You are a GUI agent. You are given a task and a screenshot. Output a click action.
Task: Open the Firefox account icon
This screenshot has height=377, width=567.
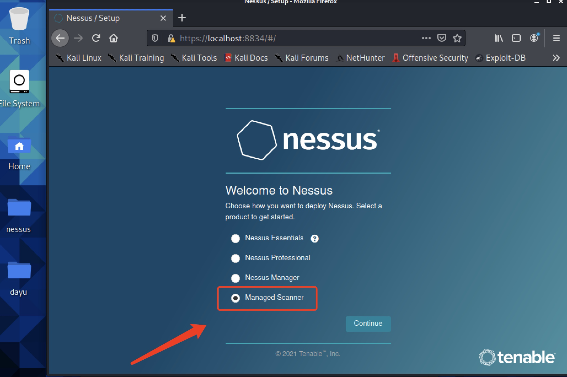pyautogui.click(x=534, y=37)
